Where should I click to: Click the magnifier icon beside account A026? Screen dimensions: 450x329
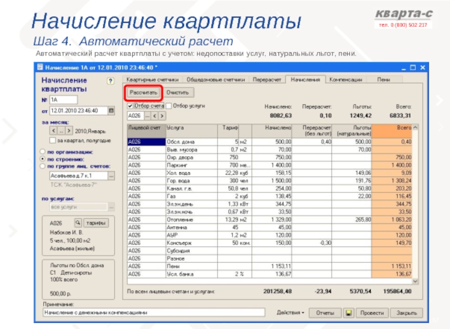(x=78, y=222)
